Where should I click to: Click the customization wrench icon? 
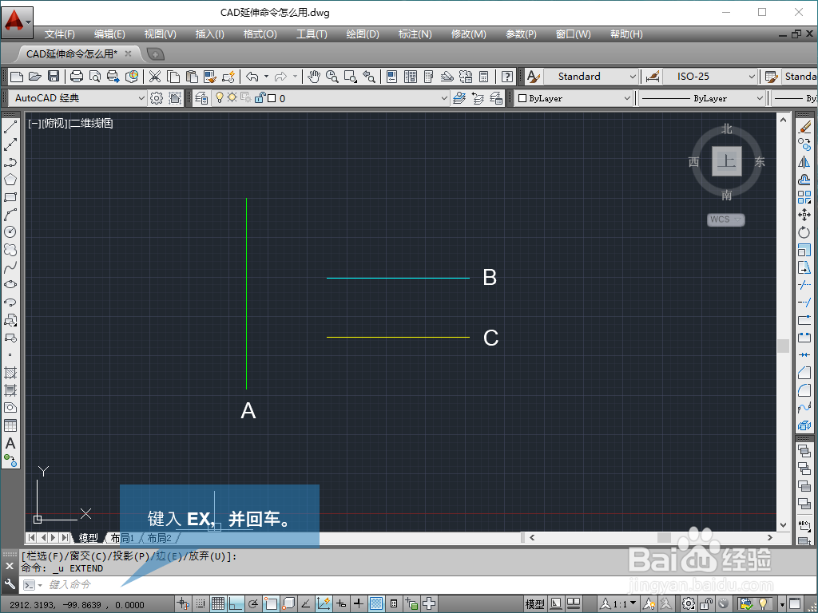click(10, 583)
